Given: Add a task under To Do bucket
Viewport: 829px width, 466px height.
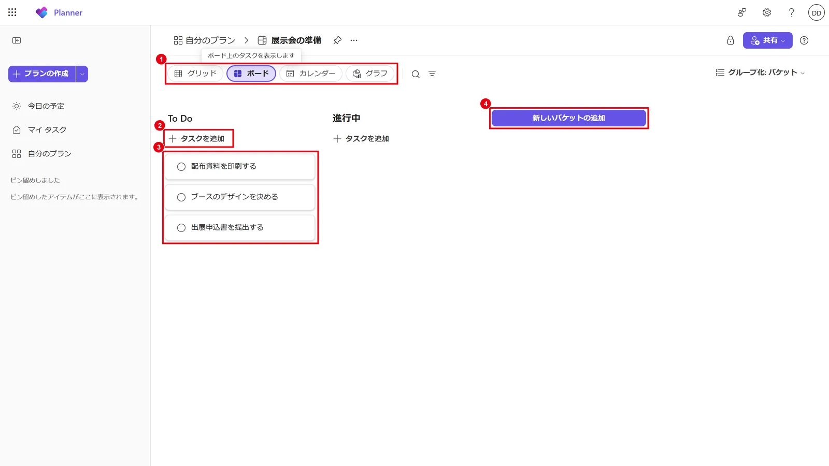Looking at the screenshot, I should pos(196,139).
